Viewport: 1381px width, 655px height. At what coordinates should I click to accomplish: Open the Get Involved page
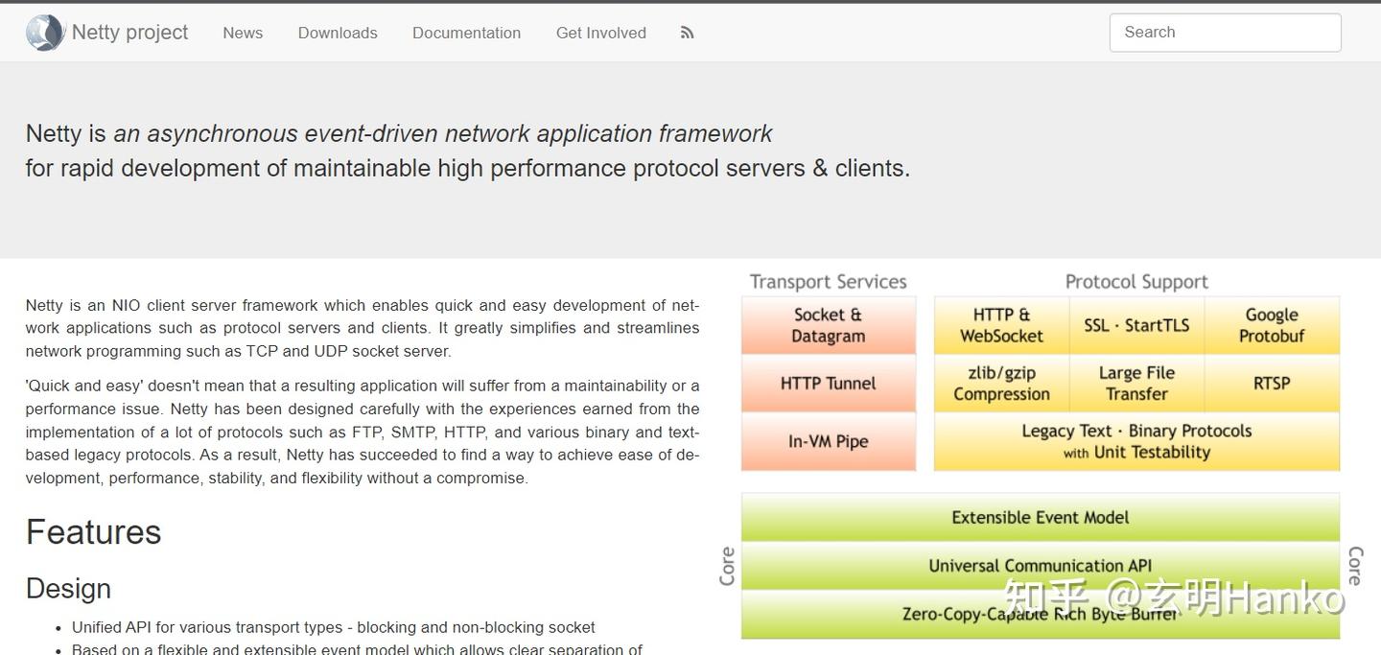(600, 32)
